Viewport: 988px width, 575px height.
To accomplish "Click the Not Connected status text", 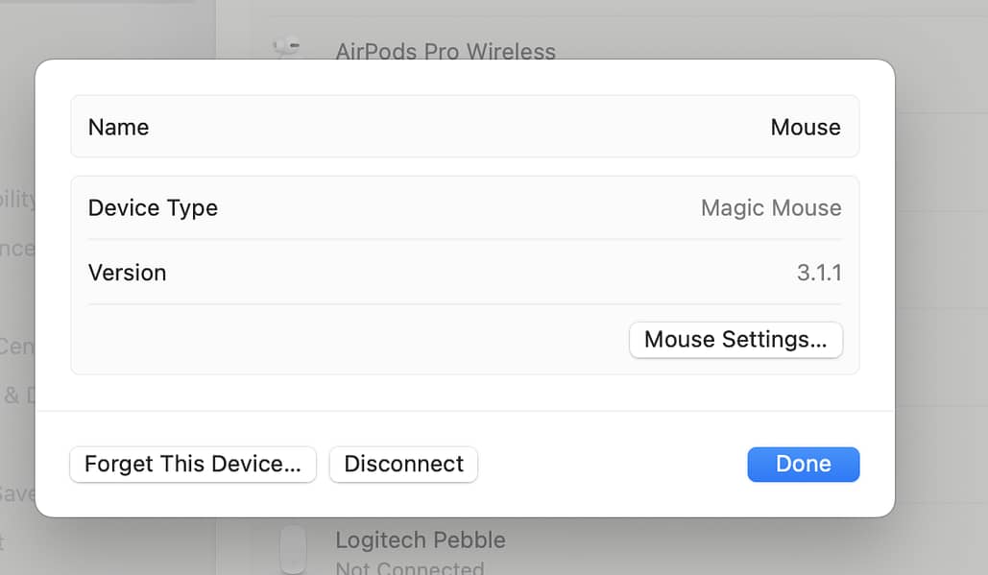I will (409, 566).
